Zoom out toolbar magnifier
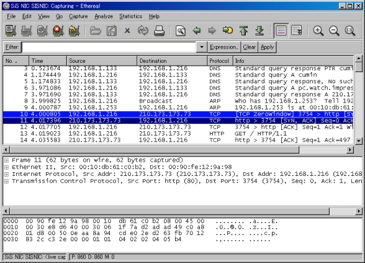The image size is (365, 263). tap(334, 30)
